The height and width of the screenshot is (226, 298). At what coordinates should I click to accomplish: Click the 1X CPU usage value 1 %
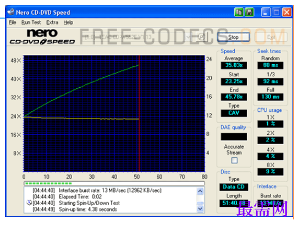(271, 124)
